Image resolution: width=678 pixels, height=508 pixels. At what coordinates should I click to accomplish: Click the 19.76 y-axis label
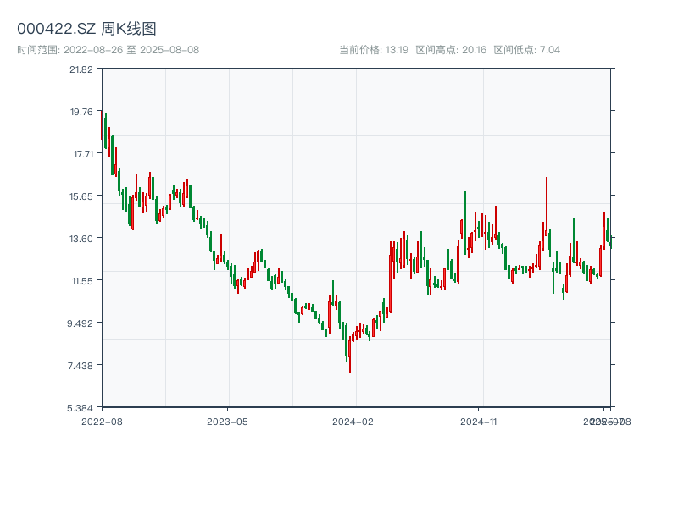(82, 112)
